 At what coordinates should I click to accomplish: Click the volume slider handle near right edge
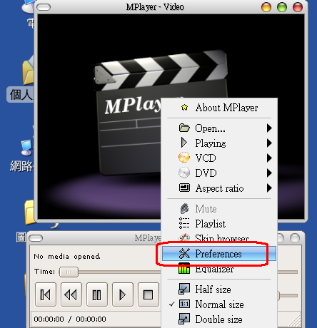pos(278,296)
